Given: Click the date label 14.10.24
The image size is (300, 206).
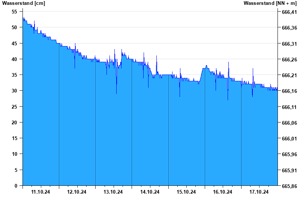Looking at the screenshot, I should coord(150,192).
